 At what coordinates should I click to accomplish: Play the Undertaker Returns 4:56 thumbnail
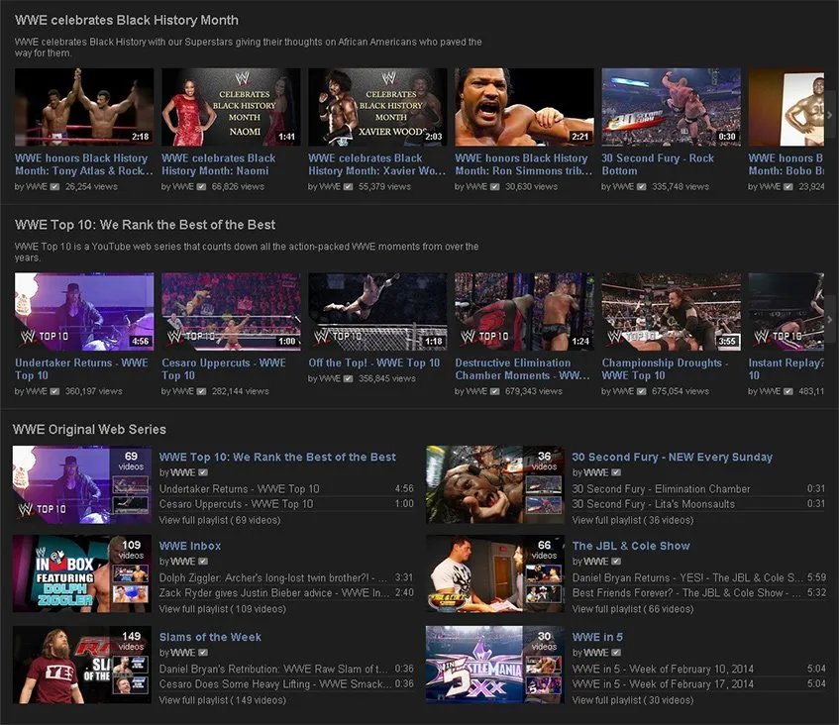tap(84, 311)
